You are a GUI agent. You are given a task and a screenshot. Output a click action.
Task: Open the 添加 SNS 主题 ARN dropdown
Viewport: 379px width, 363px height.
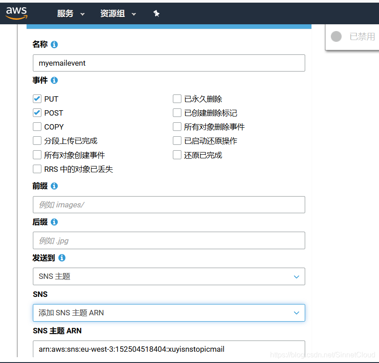[x=169, y=313]
